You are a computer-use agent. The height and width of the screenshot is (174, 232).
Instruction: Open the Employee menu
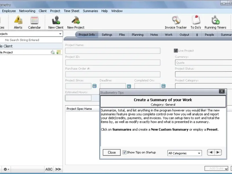[x=9, y=11]
